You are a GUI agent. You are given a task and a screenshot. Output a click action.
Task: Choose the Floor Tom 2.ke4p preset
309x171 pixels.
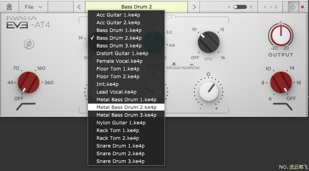126,76
